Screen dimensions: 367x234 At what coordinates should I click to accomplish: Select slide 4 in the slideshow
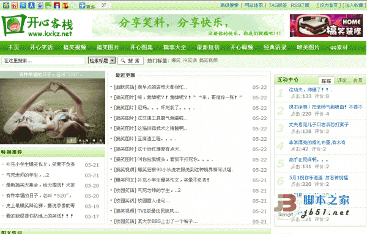[94, 140]
